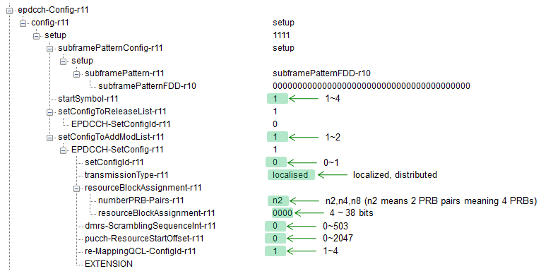Collapse setConfigToAddModList-r11 expander
The height and width of the screenshot is (276, 541).
point(49,138)
